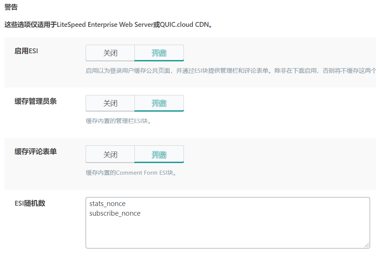Turn off the 启用ESI setting
Viewport: 376px width, 260px height.
pyautogui.click(x=110, y=53)
